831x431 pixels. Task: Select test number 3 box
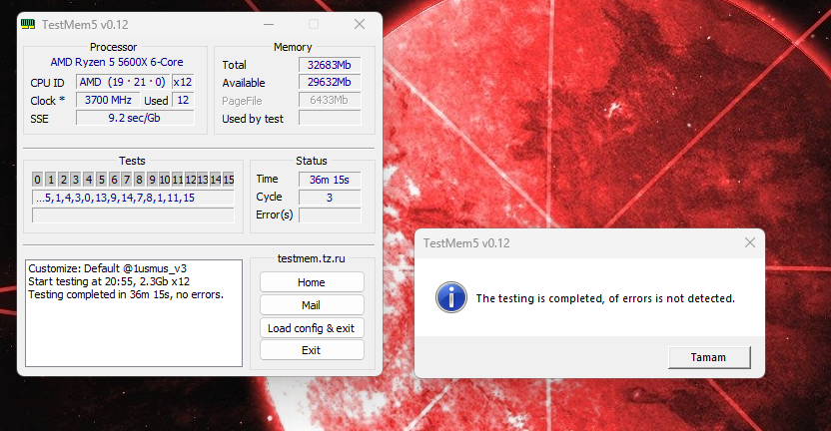76,180
